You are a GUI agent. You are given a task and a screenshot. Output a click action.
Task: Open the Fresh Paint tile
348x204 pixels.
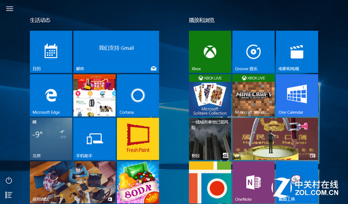[x=138, y=139]
